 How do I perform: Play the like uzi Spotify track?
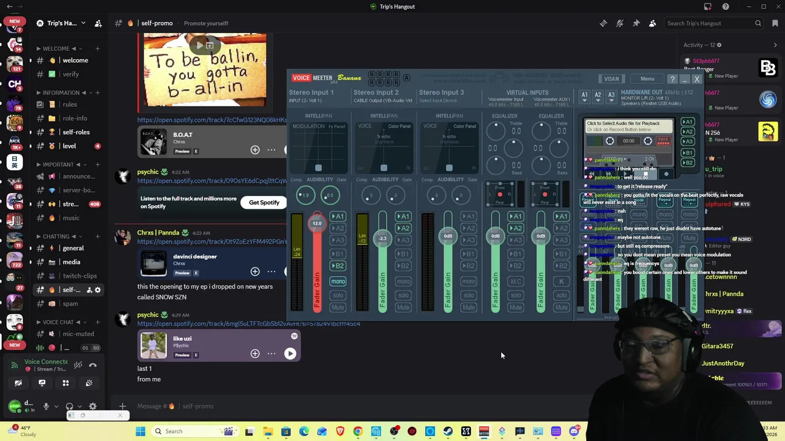click(x=290, y=353)
